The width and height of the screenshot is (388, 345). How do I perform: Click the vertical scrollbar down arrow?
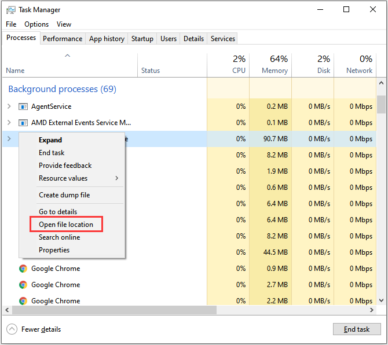[381, 300]
